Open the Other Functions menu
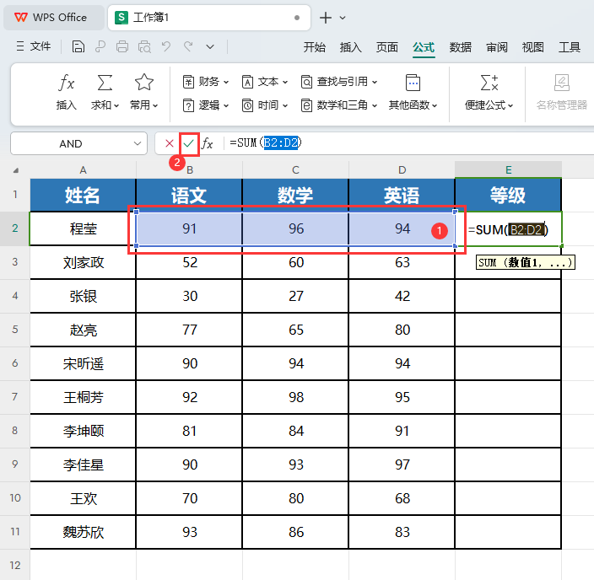 point(413,92)
